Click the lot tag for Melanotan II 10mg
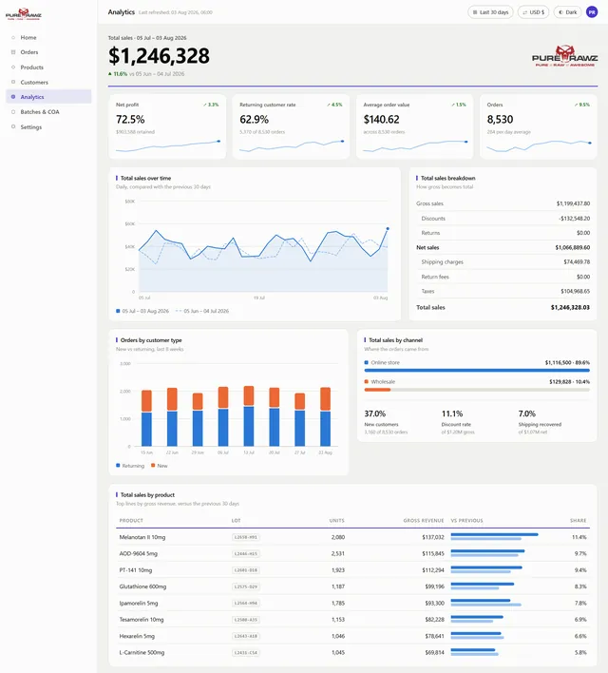The height and width of the screenshot is (673, 608). point(245,537)
